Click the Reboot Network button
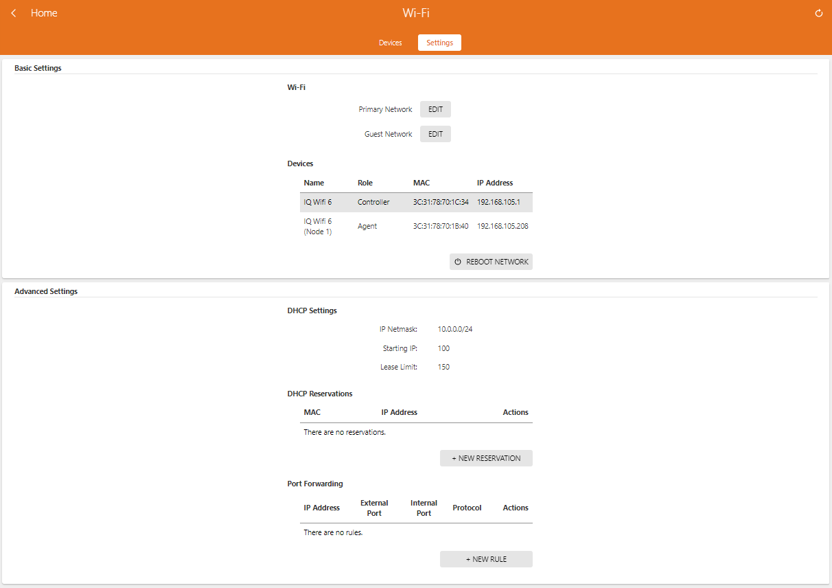 [491, 262]
